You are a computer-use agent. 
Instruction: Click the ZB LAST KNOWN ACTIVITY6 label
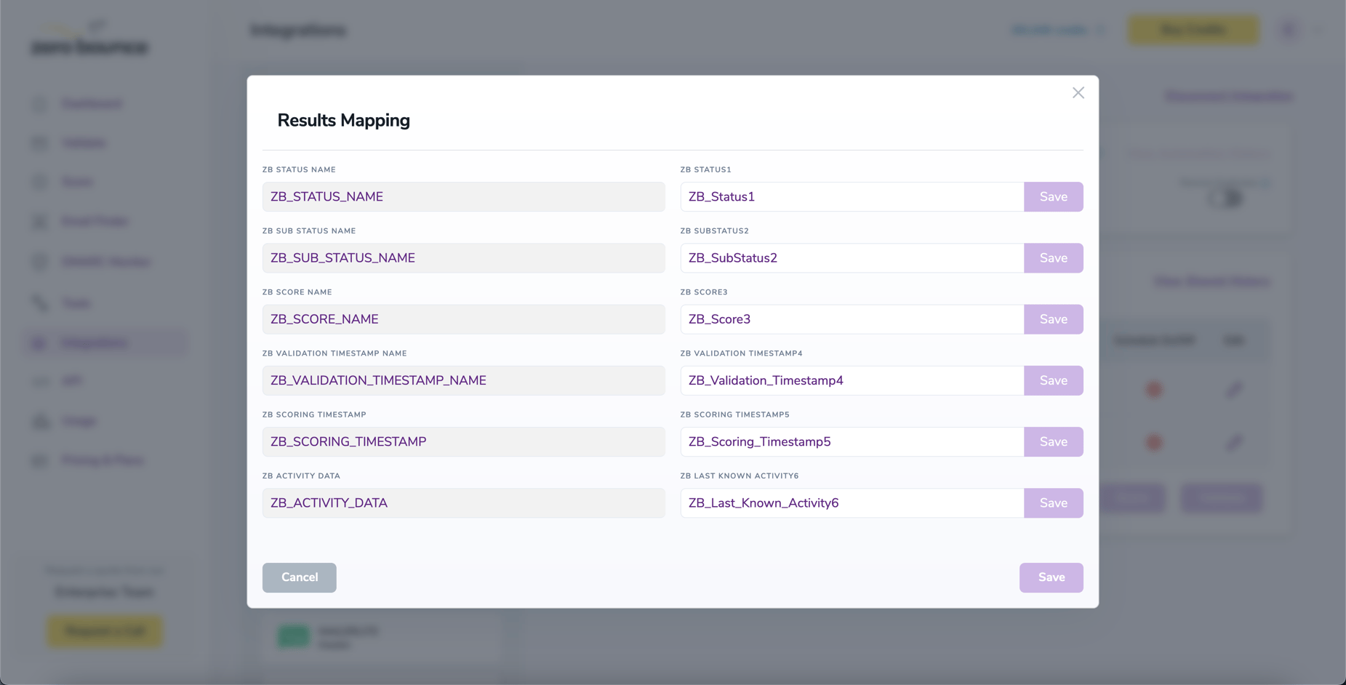coord(739,476)
